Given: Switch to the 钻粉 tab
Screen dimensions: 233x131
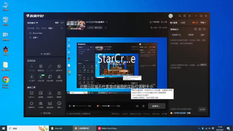Looking at the screenshot, I should 202,35.
